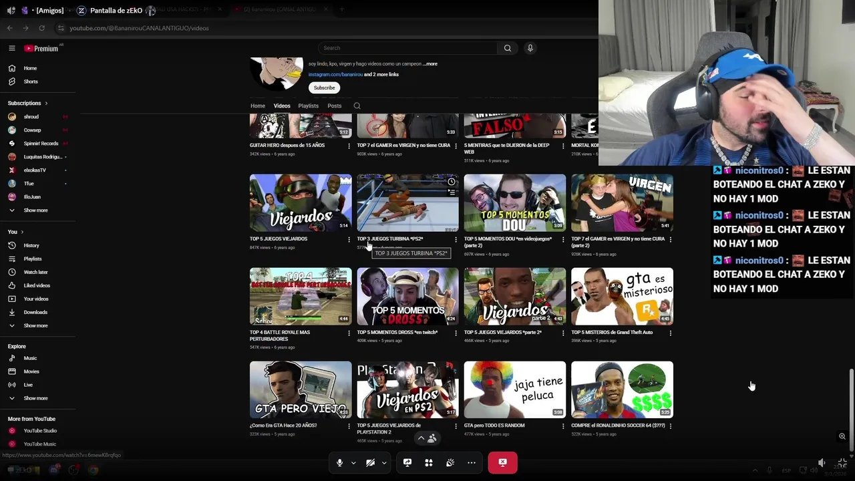The image size is (855, 481).
Task: Expand the Subscriptions heading chevron
Action: coord(47,104)
